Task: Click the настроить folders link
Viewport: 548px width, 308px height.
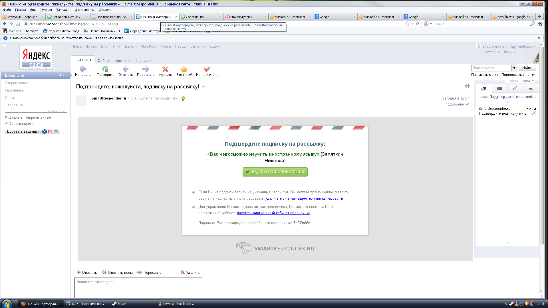Action: (x=57, y=111)
